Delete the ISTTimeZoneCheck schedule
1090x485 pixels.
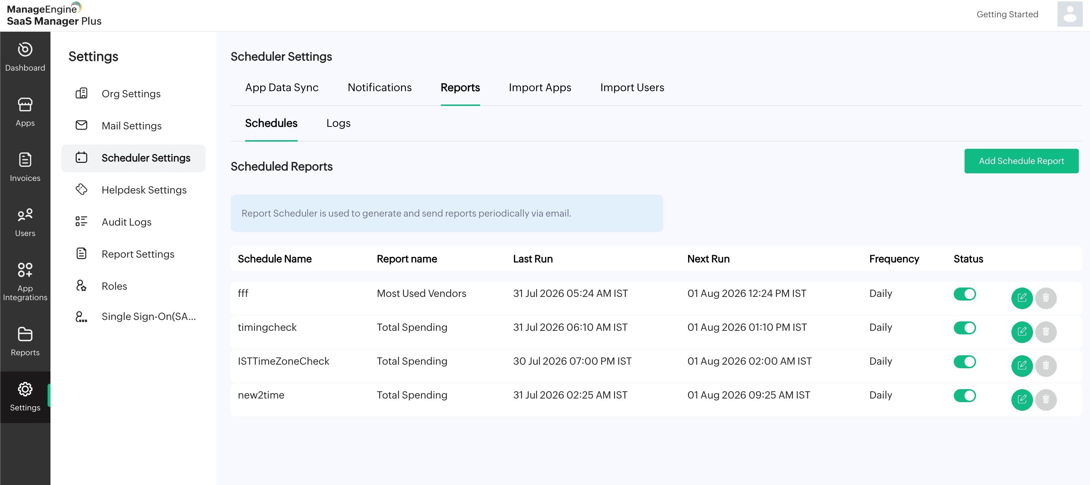point(1046,366)
